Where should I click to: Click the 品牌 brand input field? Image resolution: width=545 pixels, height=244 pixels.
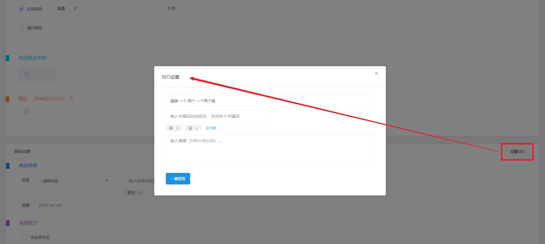[93, 205]
